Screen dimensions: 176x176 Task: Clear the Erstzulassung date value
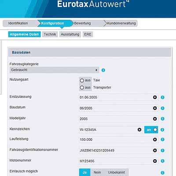[155, 97]
